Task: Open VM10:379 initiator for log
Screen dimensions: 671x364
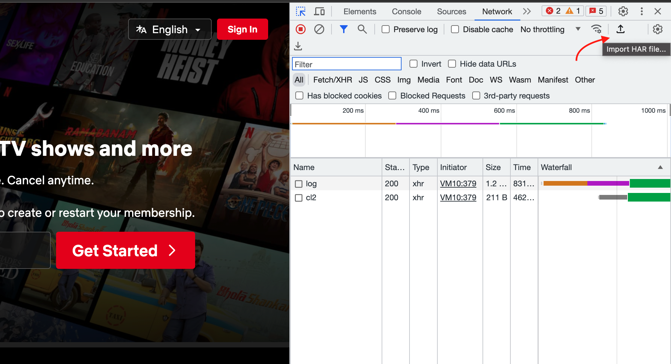Action: coord(458,184)
